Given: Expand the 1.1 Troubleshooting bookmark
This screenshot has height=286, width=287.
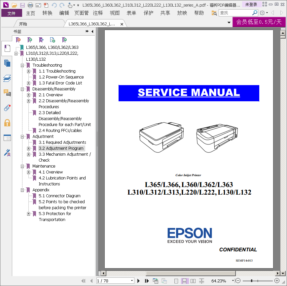Looking at the screenshot, I should point(28,71).
